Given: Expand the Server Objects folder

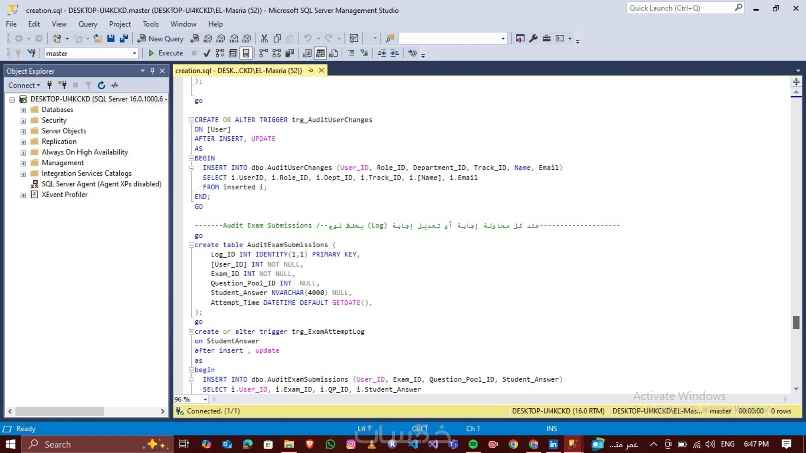Looking at the screenshot, I should pyautogui.click(x=23, y=131).
